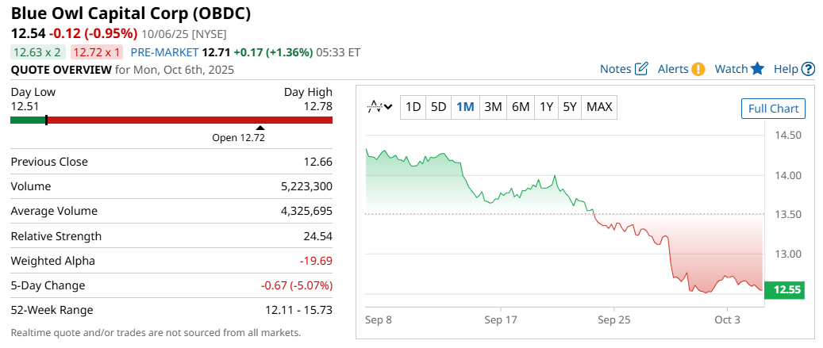823x348 pixels.
Task: Select the 1D chart range
Action: coord(413,107)
